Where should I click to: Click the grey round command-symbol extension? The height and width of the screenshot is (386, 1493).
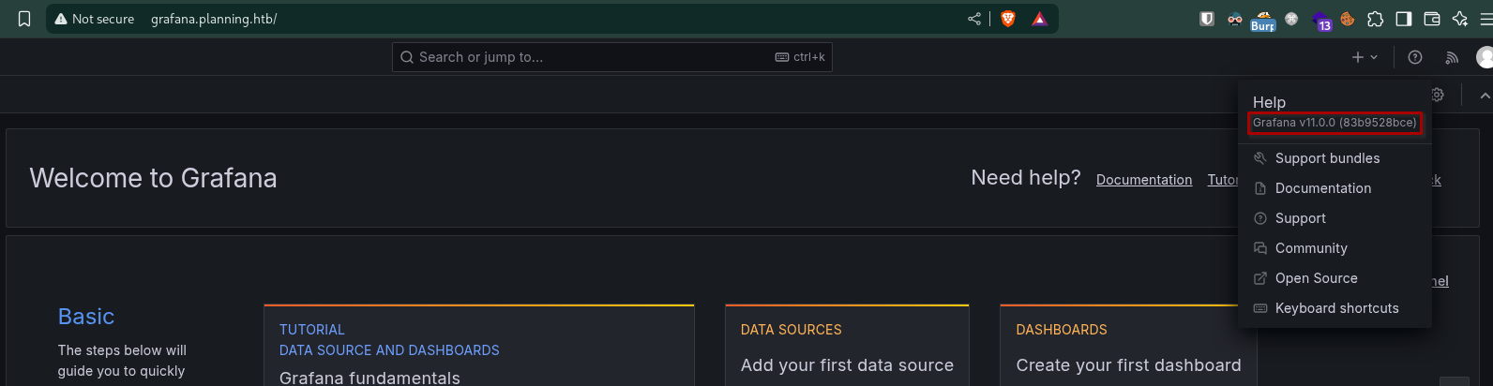pyautogui.click(x=1291, y=19)
